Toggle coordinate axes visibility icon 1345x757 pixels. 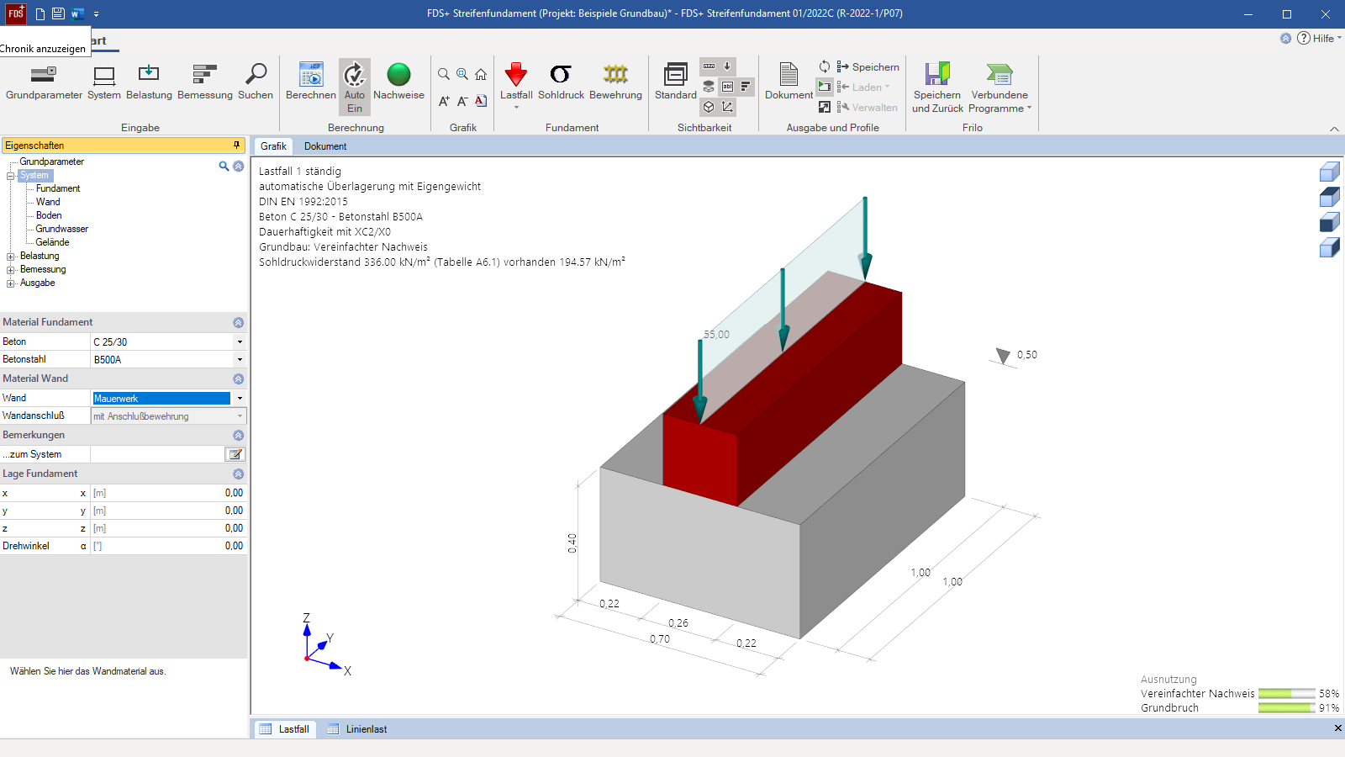[x=727, y=107]
